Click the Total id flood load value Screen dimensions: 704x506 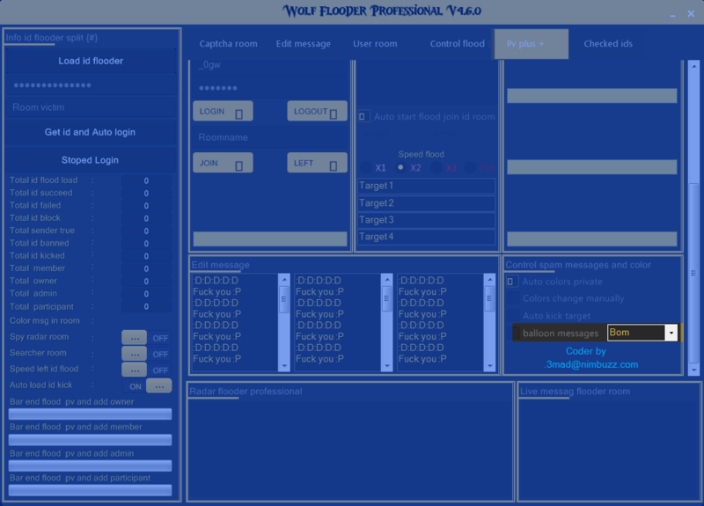coord(146,180)
